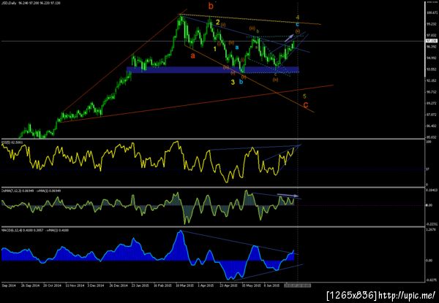Viewport: 439px width, 303px height.
Task: Click the yellow '1' wave label
Action: 214,49
